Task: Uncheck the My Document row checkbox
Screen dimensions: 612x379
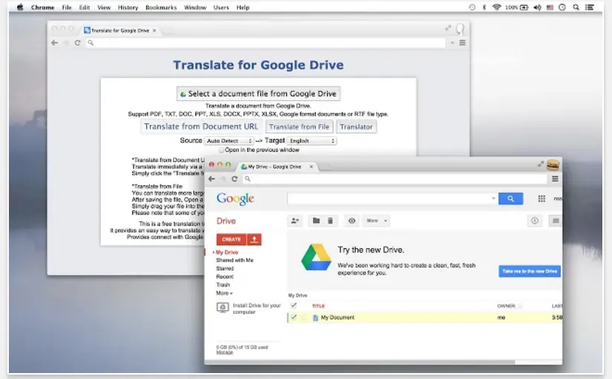Action: [294, 317]
